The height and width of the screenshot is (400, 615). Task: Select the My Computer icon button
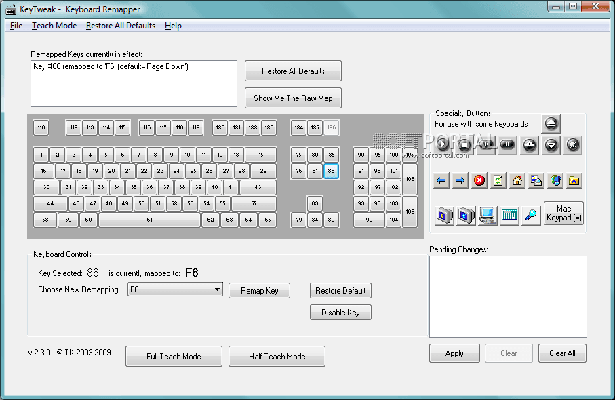tap(488, 216)
